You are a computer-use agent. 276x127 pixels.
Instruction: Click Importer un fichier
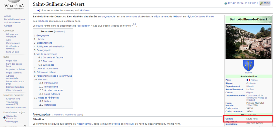(16, 69)
